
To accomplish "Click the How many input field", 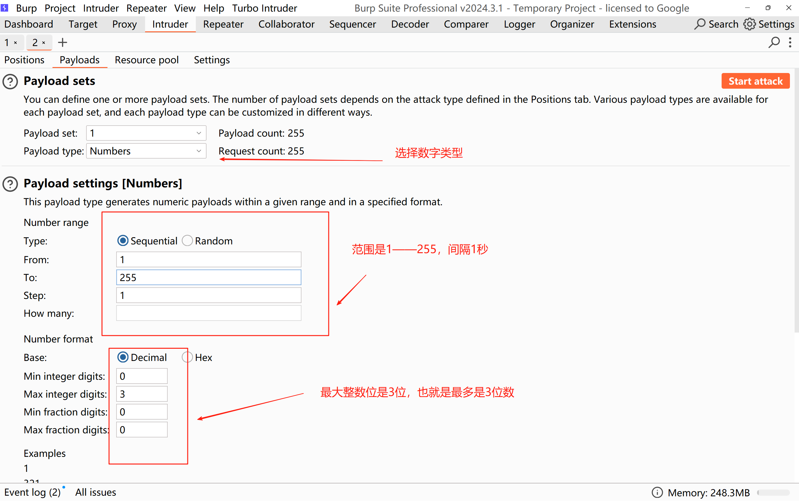I will [209, 313].
